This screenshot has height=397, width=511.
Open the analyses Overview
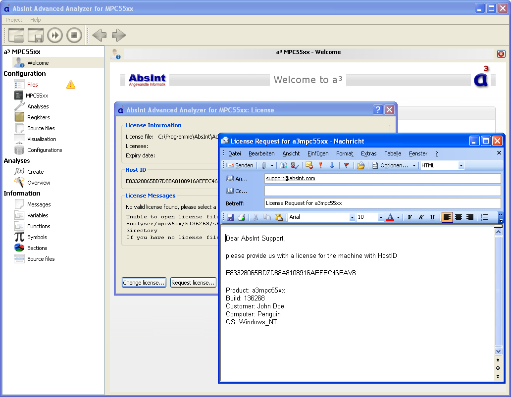[39, 183]
